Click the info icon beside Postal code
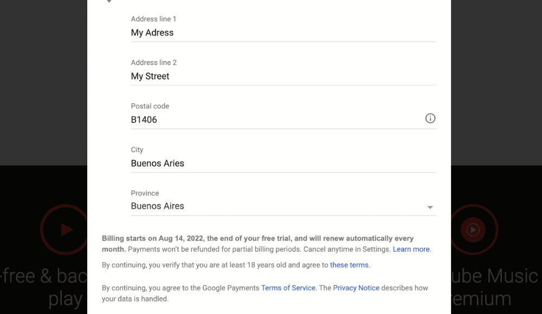Screen dimensions: 542x314 pyautogui.click(x=430, y=119)
